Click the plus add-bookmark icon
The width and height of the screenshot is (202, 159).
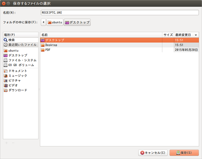pyautogui.click(x=6, y=143)
